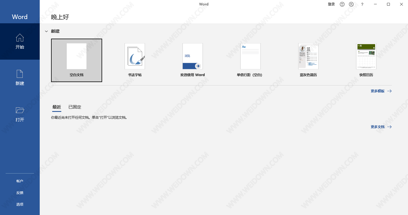Select the 蓝灰色简历 resume template
The height and width of the screenshot is (215, 408).
click(308, 60)
